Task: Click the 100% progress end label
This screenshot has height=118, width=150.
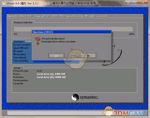Action: [131, 34]
